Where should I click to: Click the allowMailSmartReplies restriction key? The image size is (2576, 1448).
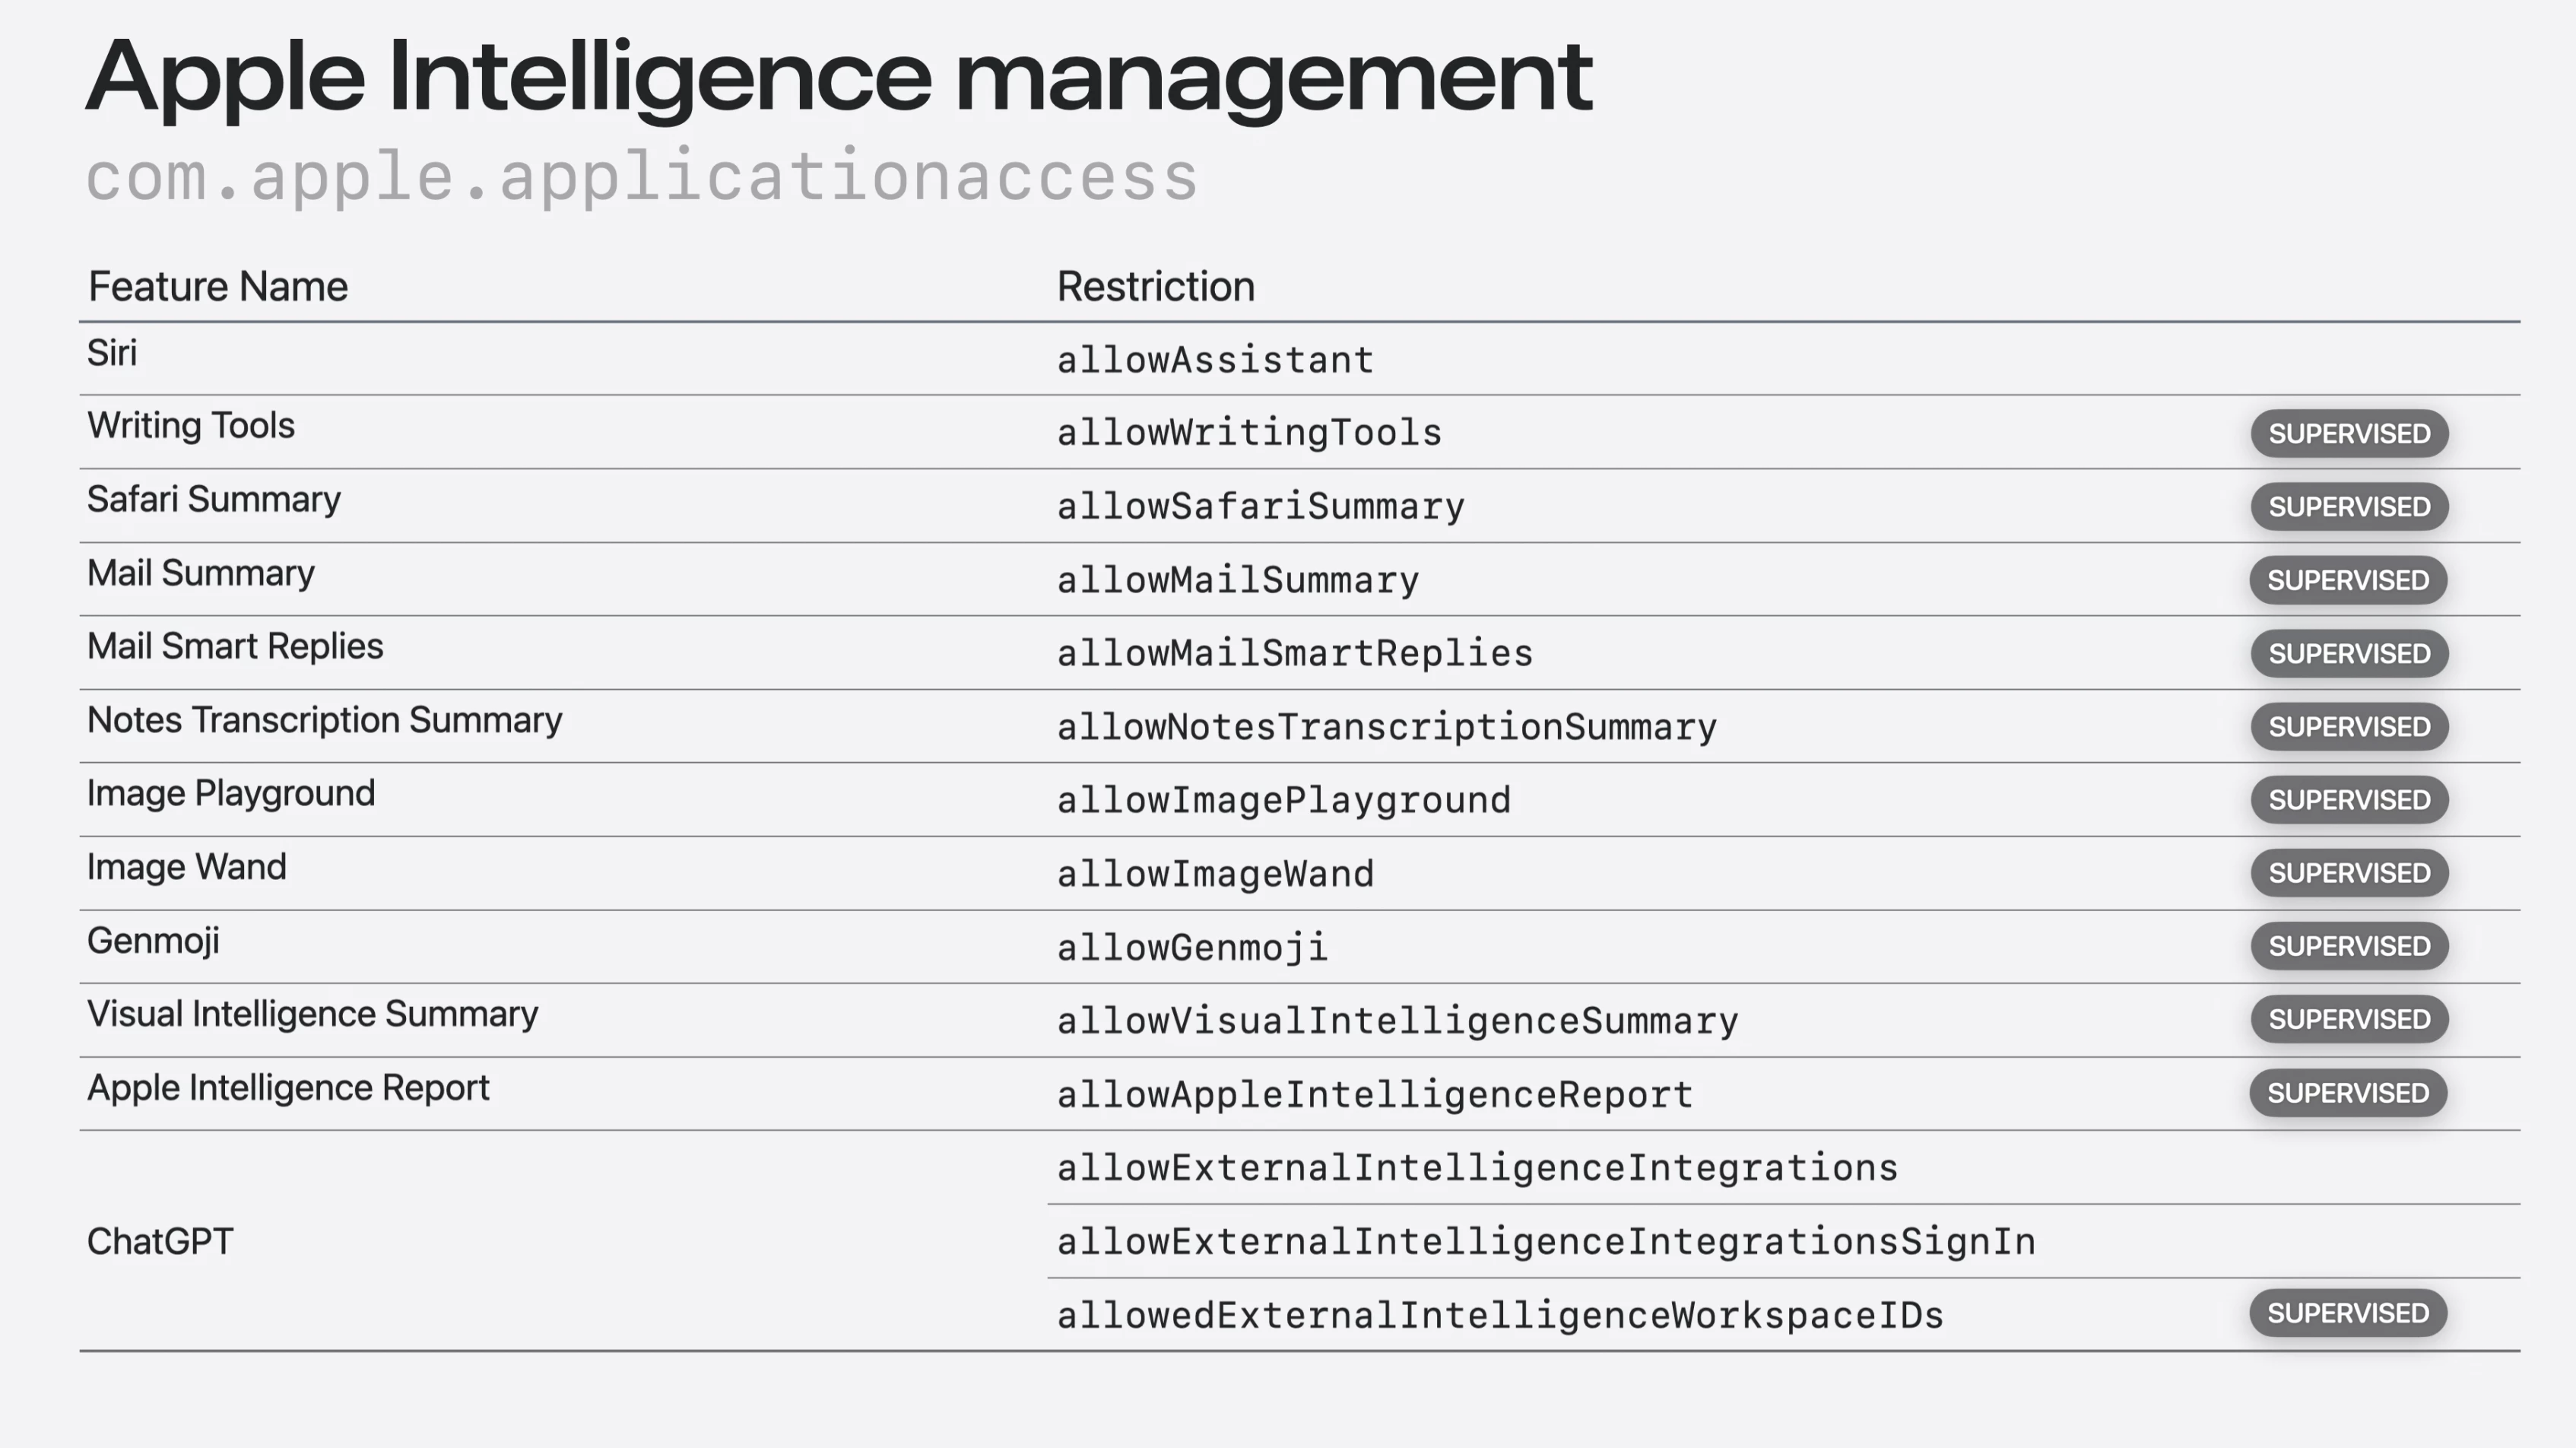coord(1295,653)
